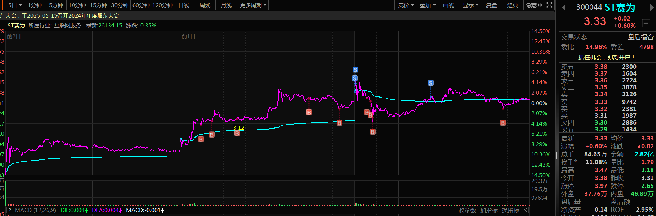Image resolution: width=656 pixels, height=216 pixels.
Task: Switch to 月线 monthly chart
Action: (226, 5)
